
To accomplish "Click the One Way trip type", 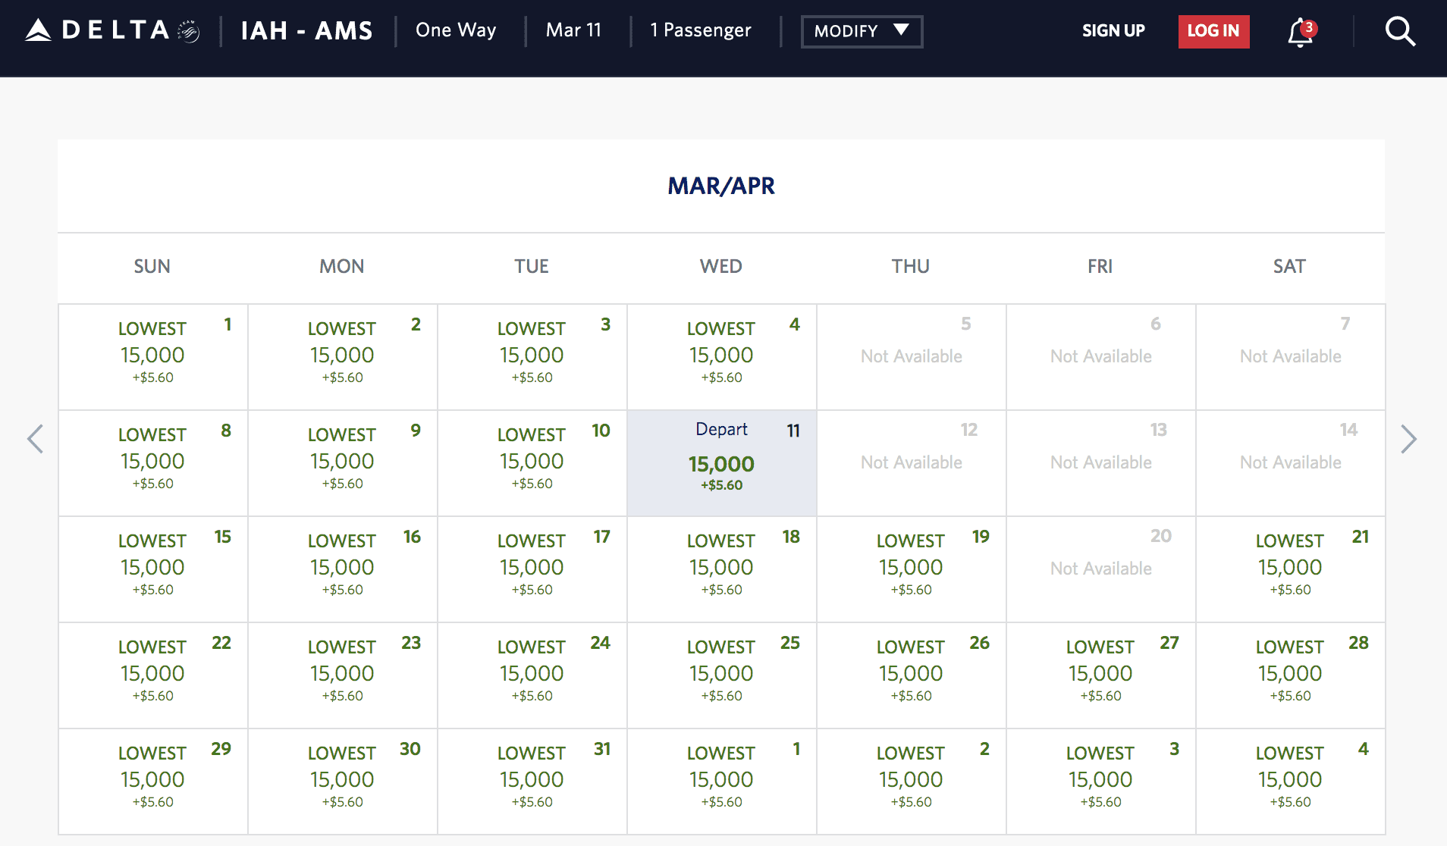I will 456,30.
